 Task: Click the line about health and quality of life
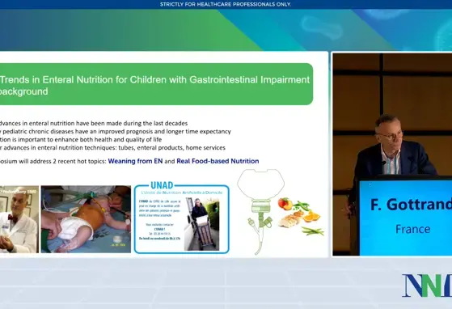click(81, 139)
